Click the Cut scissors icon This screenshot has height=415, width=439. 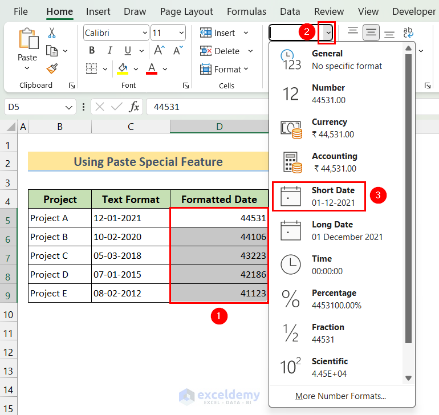(52, 32)
